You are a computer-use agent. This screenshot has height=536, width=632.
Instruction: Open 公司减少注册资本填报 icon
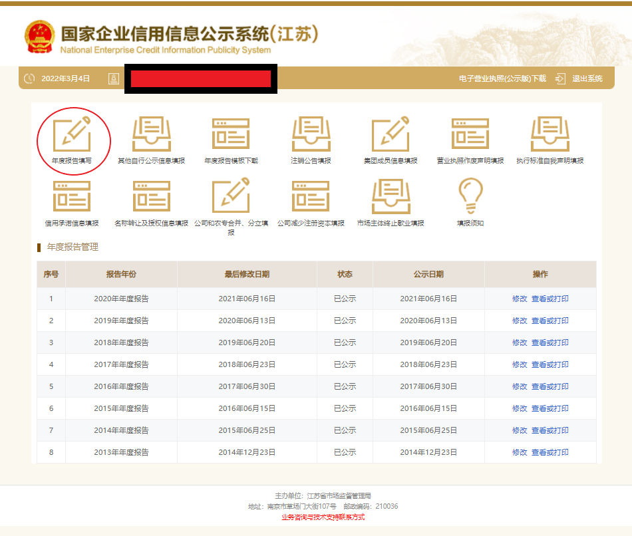[x=311, y=196]
